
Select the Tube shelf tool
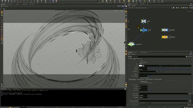(x=8, y=1)
